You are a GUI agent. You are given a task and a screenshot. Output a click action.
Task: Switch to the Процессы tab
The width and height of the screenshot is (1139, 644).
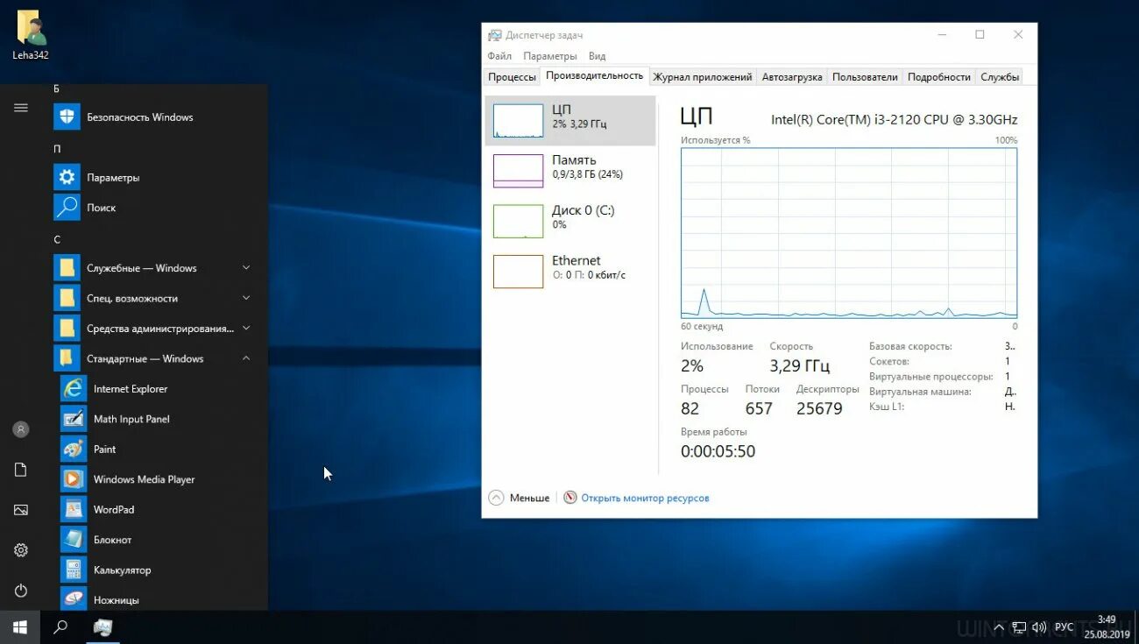tap(512, 77)
